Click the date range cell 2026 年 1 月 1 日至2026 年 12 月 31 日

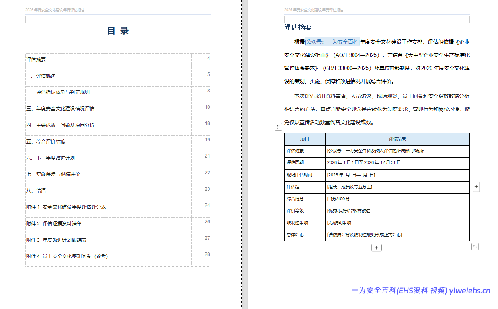[x=397, y=163]
